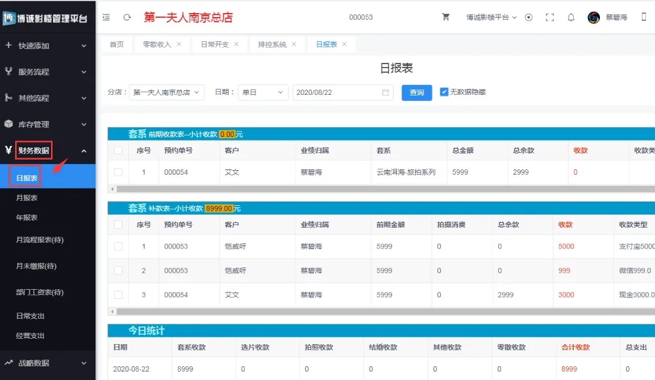Screen dimensions: 655x380
Task: Open the shopping cart icon
Action: pos(446,18)
